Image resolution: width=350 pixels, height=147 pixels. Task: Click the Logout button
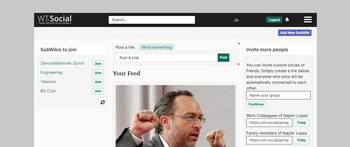274,20
